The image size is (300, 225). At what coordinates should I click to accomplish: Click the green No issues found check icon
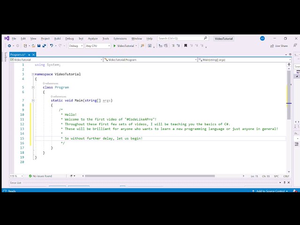pyautogui.click(x=30, y=176)
